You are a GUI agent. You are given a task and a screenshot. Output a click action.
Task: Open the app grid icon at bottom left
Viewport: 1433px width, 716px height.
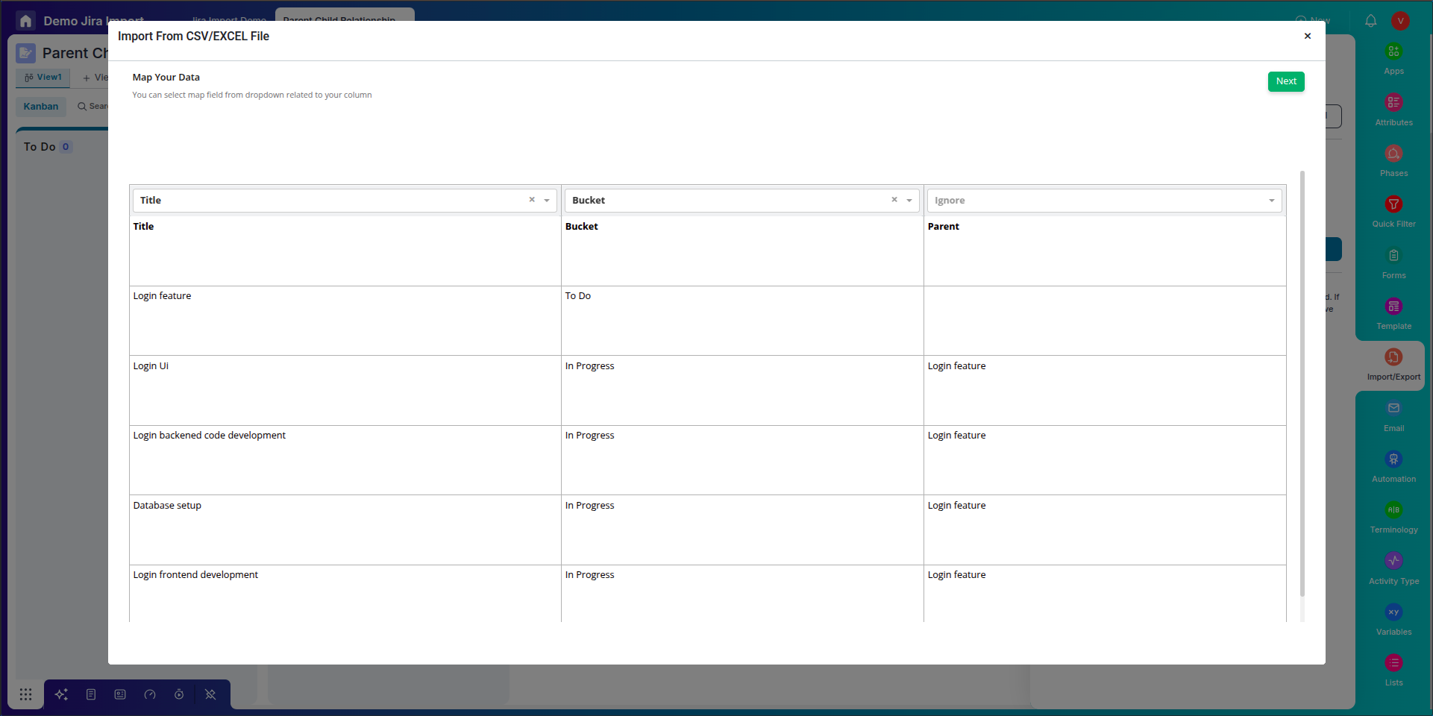25,694
